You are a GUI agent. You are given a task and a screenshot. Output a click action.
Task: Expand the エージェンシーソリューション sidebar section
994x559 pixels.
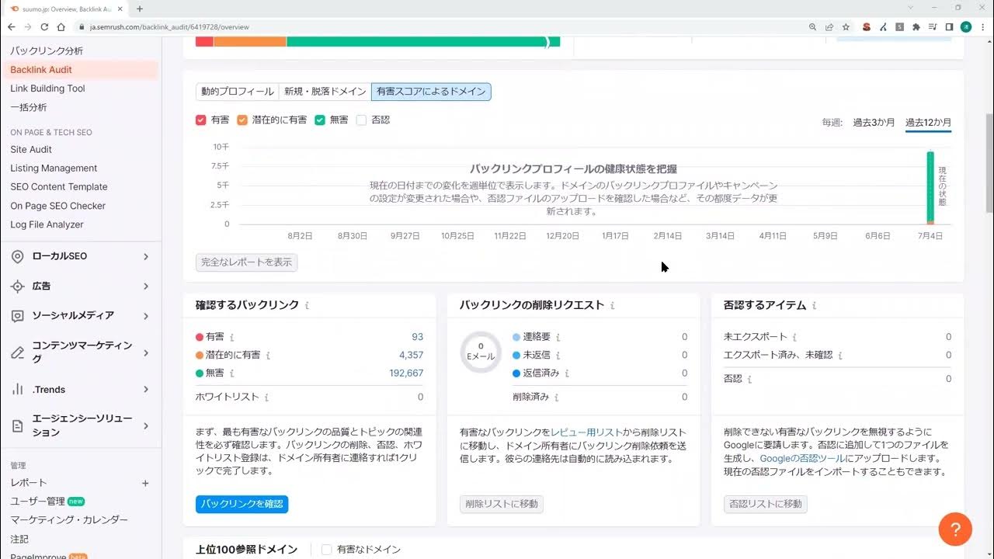click(x=81, y=425)
